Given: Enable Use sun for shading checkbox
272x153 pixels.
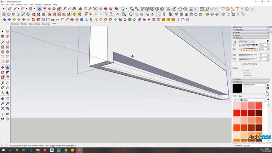Looking at the screenshot, I should (242, 64).
